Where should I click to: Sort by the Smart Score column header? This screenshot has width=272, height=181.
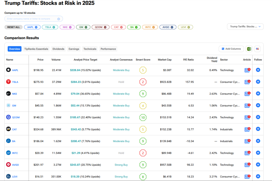[143, 60]
